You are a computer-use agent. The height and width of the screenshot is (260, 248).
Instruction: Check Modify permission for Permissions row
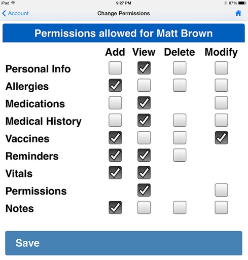221,190
